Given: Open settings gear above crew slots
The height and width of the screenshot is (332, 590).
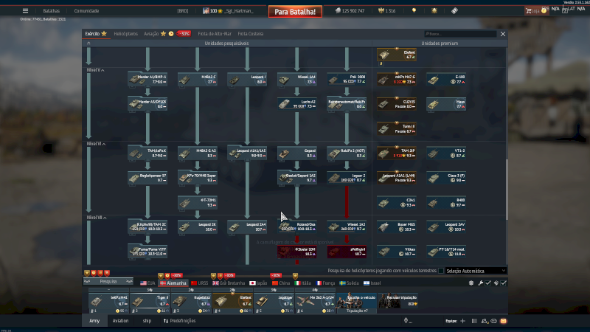Looking at the screenshot, I should pos(471,283).
